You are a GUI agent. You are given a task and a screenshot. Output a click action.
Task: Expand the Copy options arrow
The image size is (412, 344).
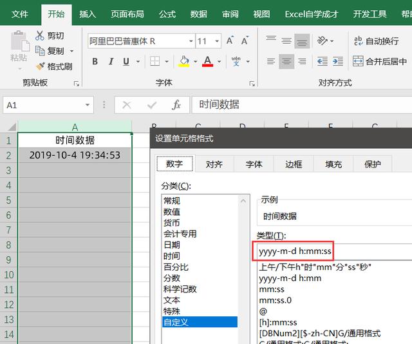point(71,51)
